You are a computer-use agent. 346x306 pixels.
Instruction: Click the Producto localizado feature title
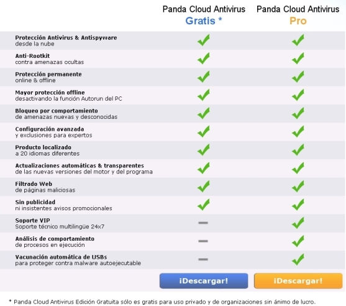(x=43, y=147)
